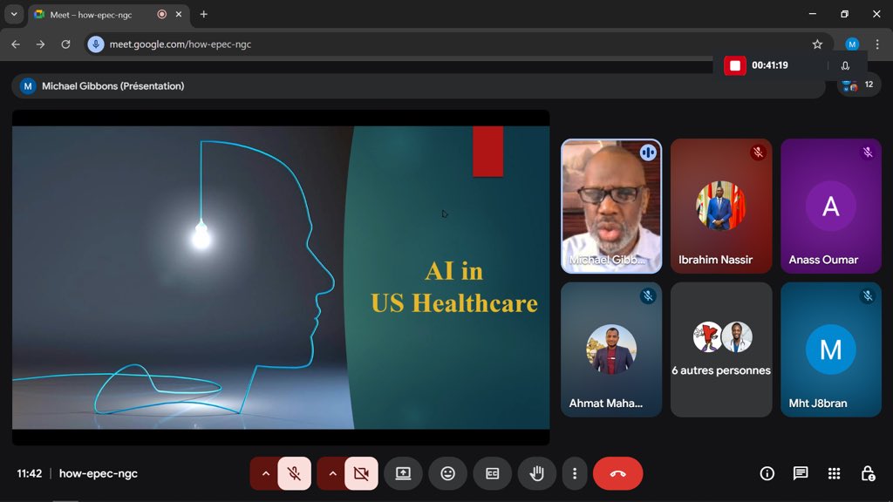The width and height of the screenshot is (893, 502).
Task: Open the Present now screen sharing icon
Action: 403,473
